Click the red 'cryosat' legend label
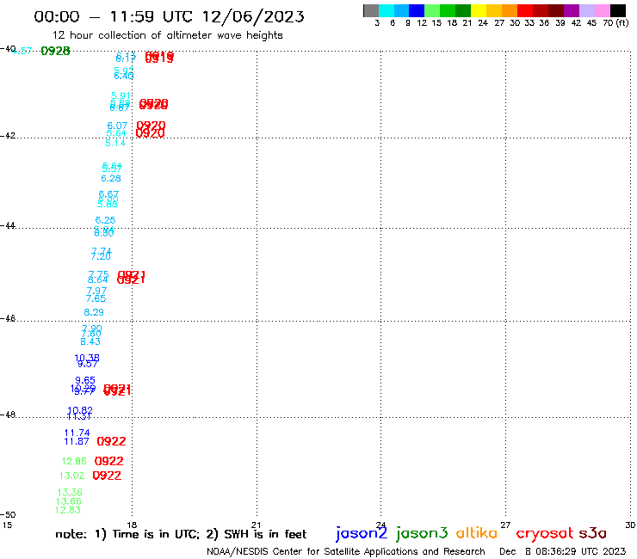Image resolution: width=637 pixels, height=559 pixels. coord(545,534)
